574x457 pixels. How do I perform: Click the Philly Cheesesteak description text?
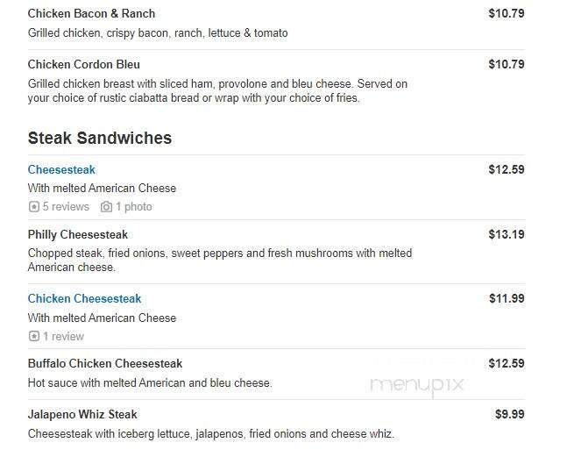point(219,260)
